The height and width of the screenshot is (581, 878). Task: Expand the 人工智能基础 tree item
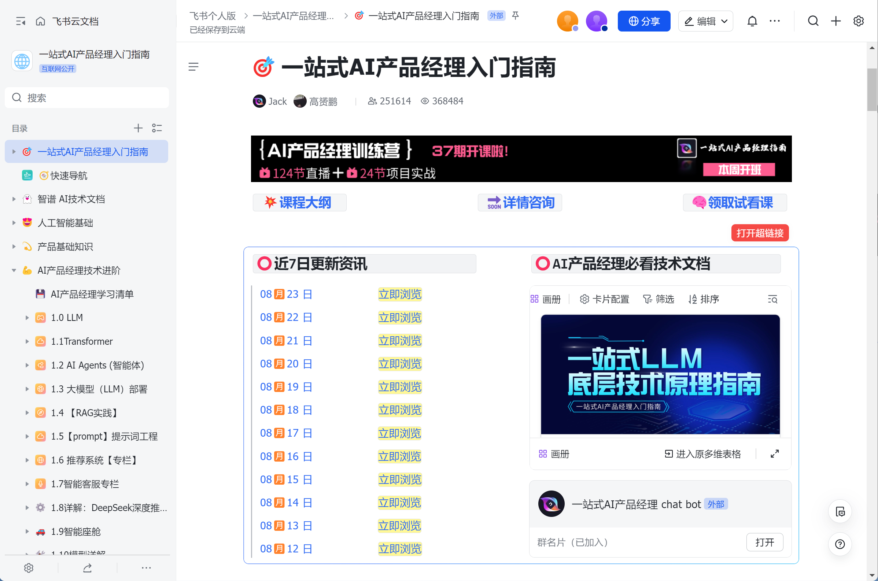point(14,223)
